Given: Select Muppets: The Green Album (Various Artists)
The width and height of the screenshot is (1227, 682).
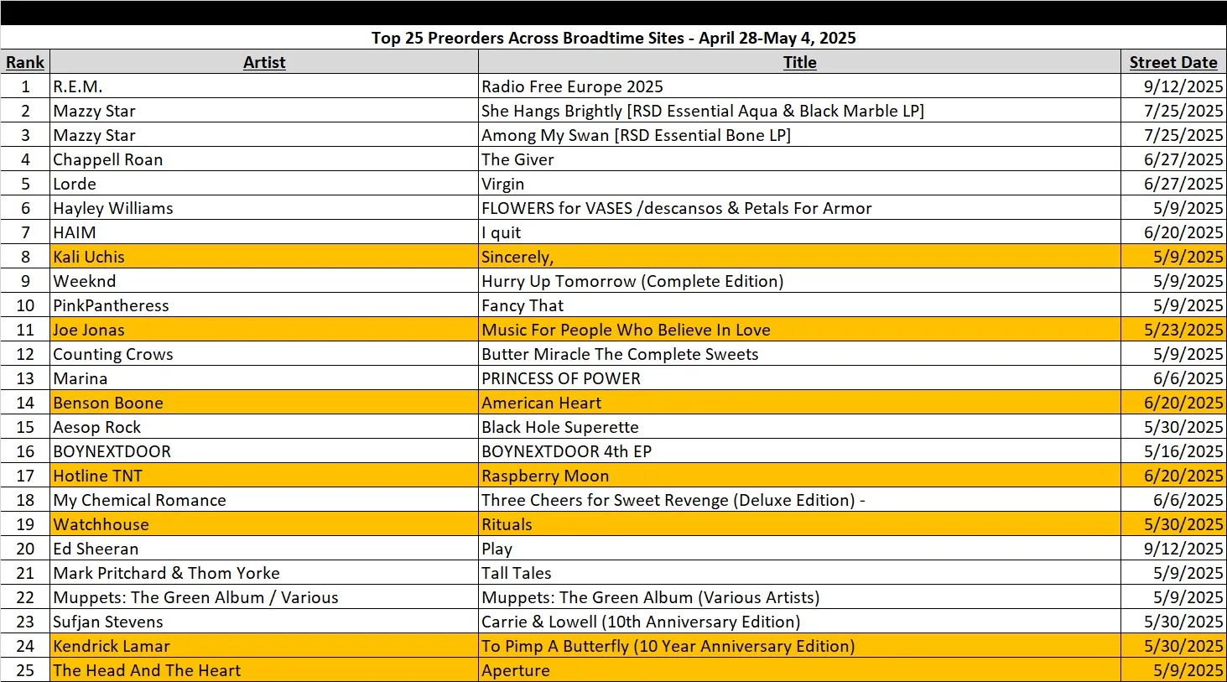Looking at the screenshot, I should tap(799, 597).
